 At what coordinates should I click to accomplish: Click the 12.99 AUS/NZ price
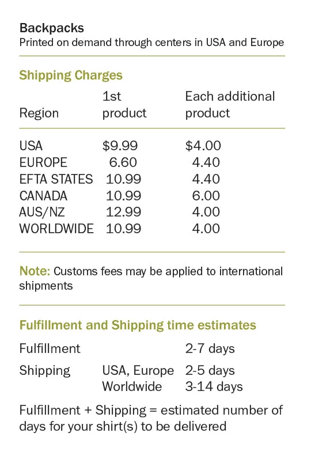123,212
